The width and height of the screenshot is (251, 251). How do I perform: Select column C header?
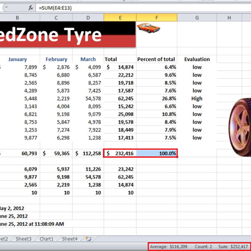coord(56,18)
